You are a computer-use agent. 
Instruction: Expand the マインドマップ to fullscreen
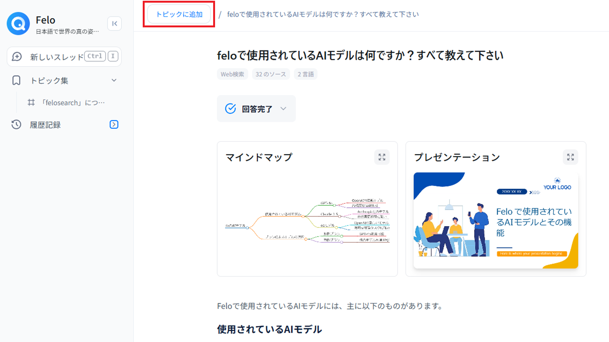tap(382, 157)
